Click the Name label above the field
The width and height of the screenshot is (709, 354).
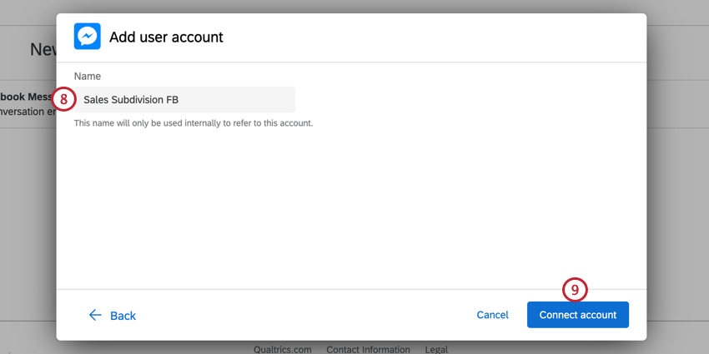[x=88, y=76]
